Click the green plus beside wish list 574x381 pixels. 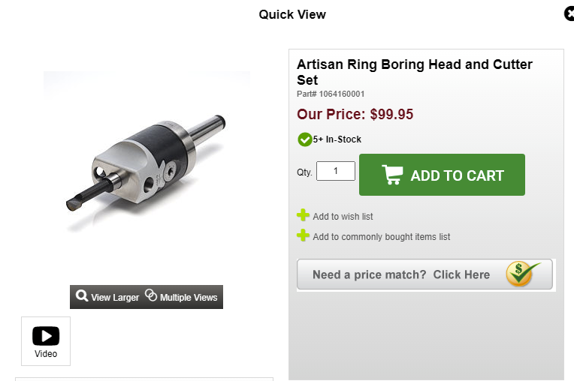tap(303, 215)
